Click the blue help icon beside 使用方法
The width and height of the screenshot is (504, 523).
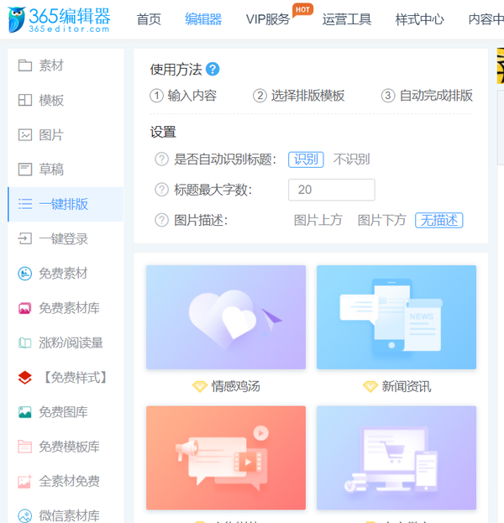(213, 70)
